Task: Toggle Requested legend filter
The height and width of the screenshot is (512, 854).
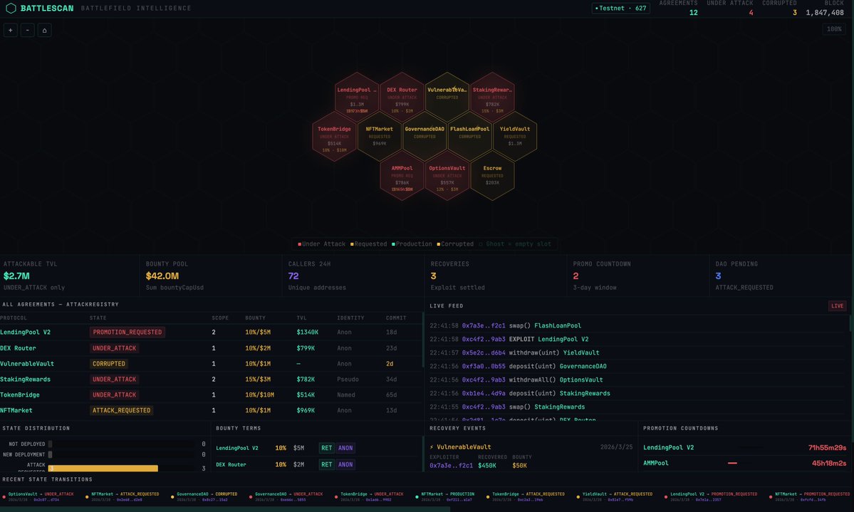Action: (369, 244)
